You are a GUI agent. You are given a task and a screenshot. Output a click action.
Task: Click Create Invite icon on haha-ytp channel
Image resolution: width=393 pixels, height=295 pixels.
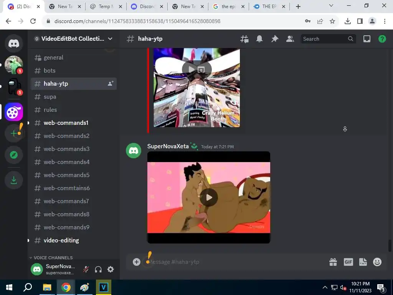coord(111,83)
